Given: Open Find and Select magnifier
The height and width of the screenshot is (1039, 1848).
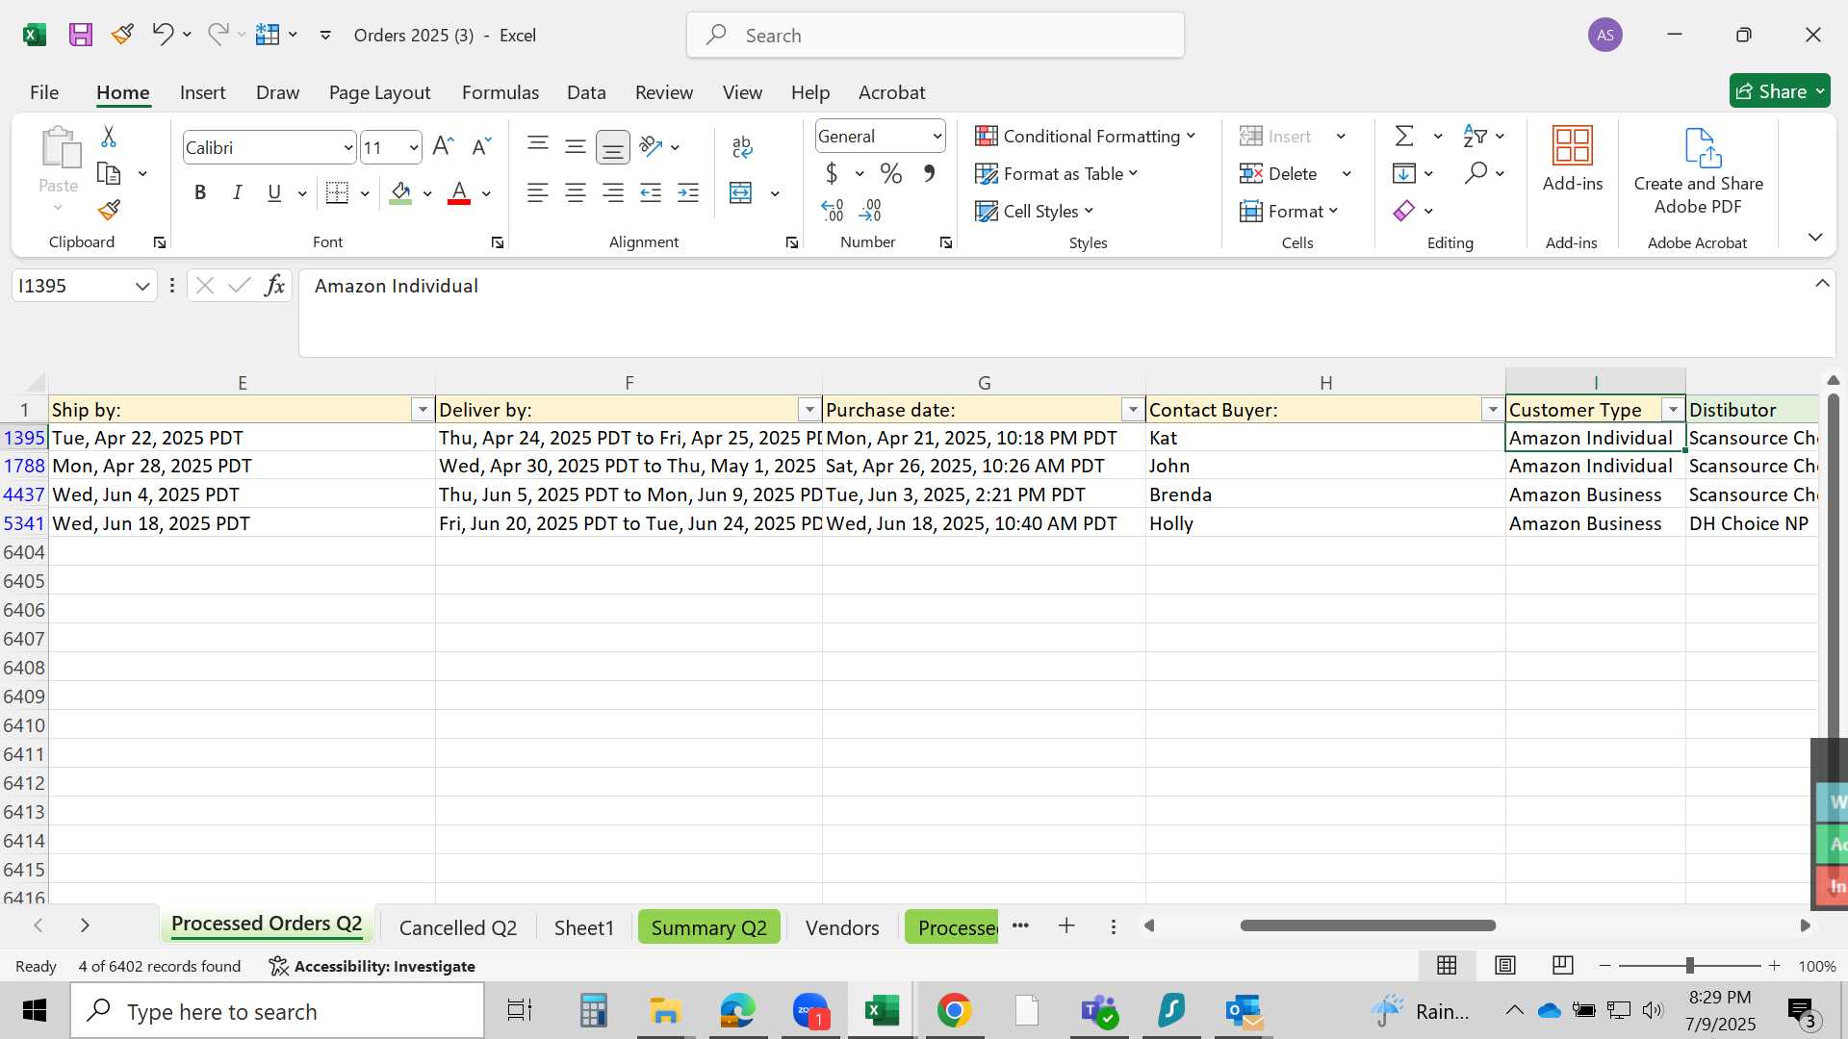Looking at the screenshot, I should 1476,173.
